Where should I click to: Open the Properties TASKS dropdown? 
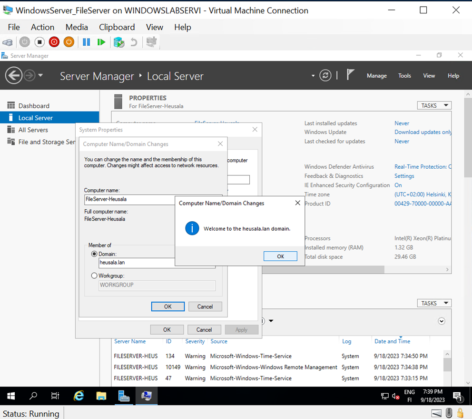434,105
